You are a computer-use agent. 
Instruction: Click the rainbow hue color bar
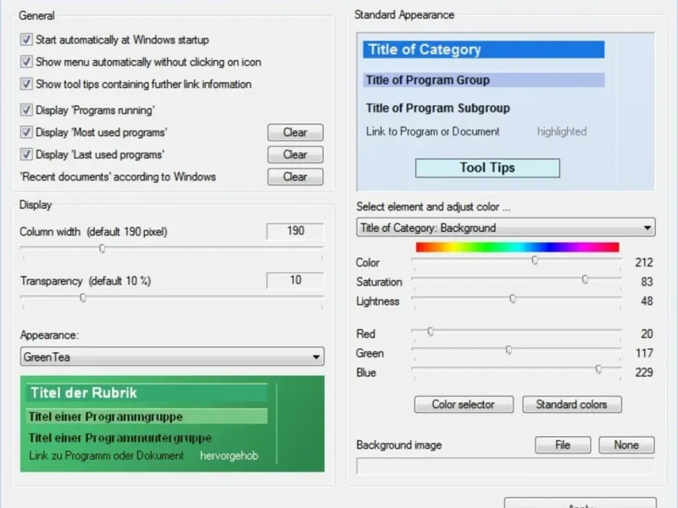(518, 247)
